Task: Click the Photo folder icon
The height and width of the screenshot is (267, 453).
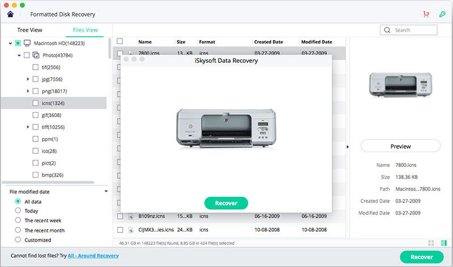Action: tap(36, 55)
